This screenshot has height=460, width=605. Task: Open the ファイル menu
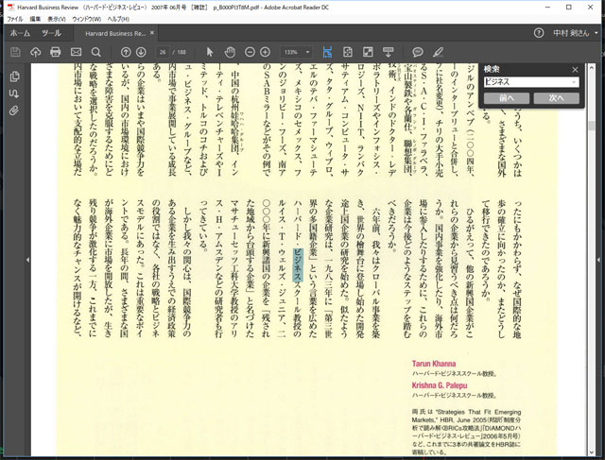tap(15, 19)
